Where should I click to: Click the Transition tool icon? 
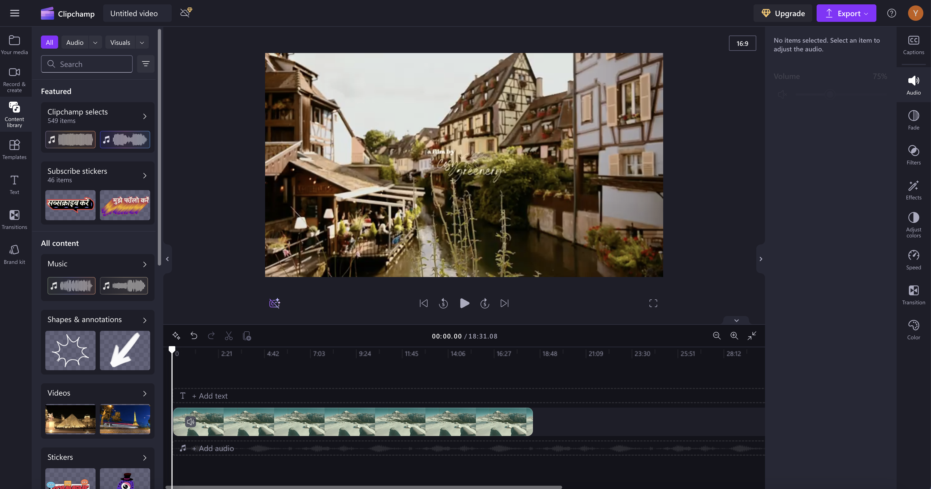pyautogui.click(x=913, y=290)
